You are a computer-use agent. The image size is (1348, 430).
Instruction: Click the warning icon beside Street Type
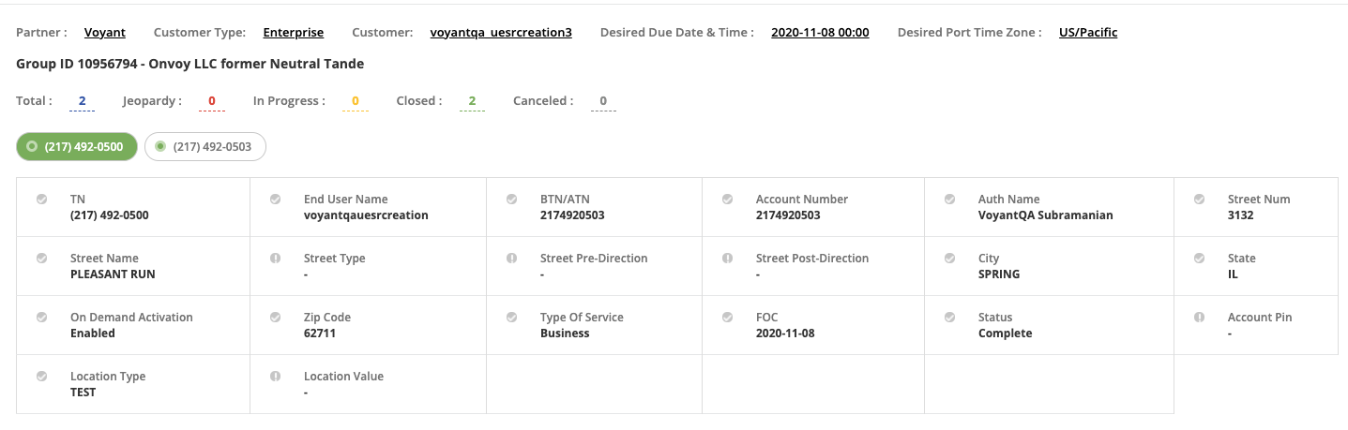point(276,259)
